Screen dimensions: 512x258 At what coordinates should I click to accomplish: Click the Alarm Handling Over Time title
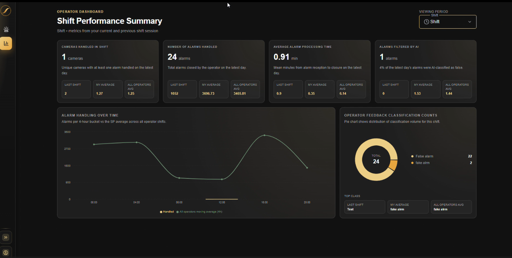click(x=90, y=115)
